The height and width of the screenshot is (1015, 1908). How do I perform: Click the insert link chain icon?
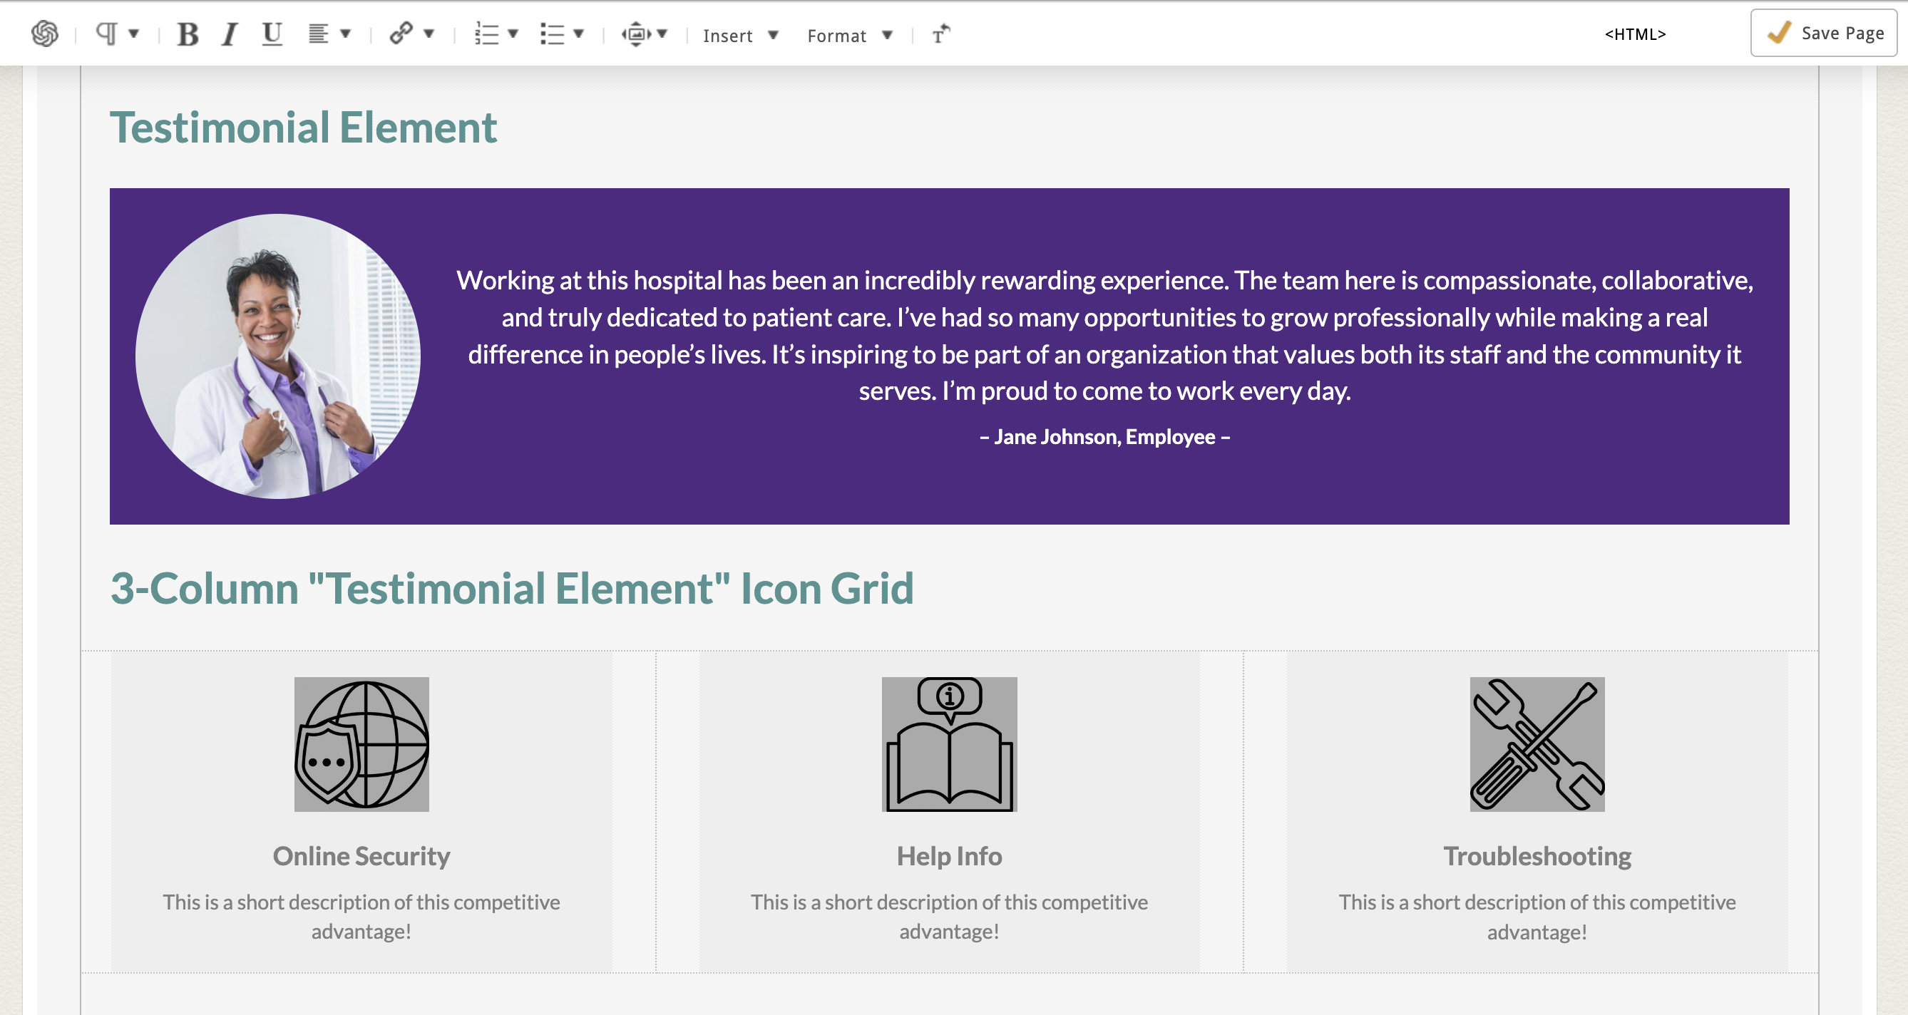click(x=401, y=34)
